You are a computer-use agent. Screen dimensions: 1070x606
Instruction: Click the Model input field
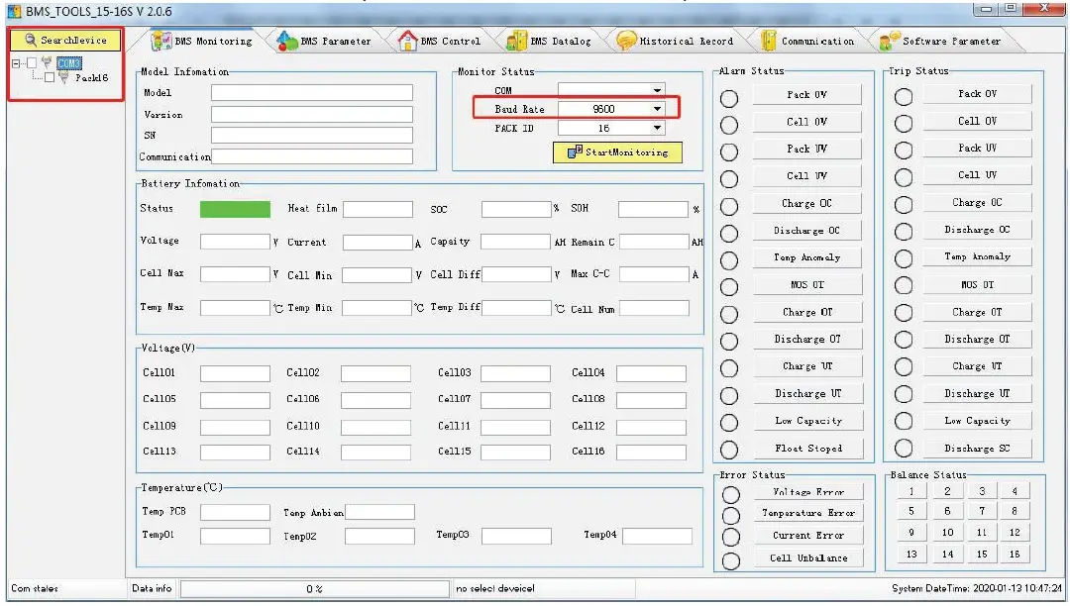(312, 93)
